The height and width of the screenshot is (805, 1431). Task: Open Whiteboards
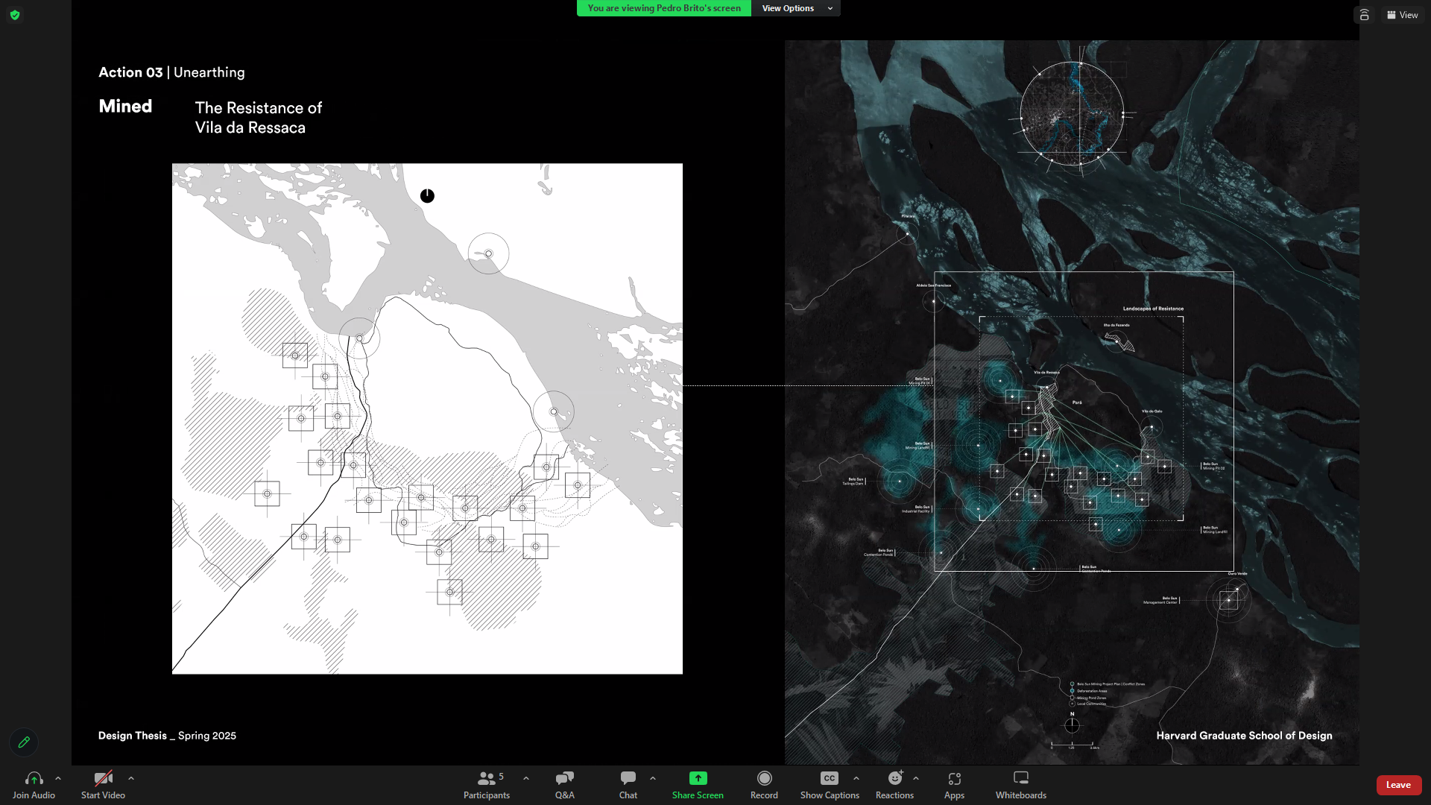[x=1021, y=785]
